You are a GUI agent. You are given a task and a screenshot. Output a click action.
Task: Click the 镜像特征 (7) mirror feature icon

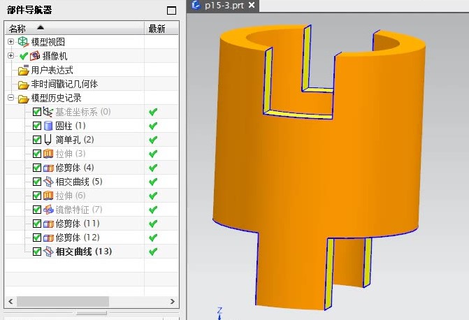point(48,210)
